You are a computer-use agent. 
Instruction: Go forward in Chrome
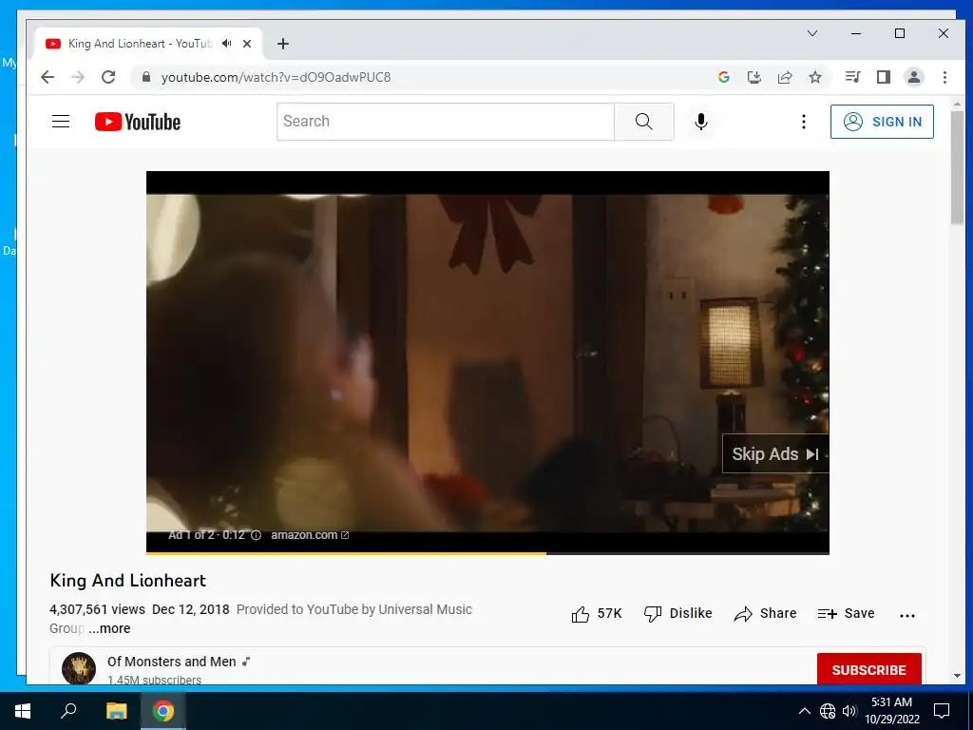click(x=78, y=77)
